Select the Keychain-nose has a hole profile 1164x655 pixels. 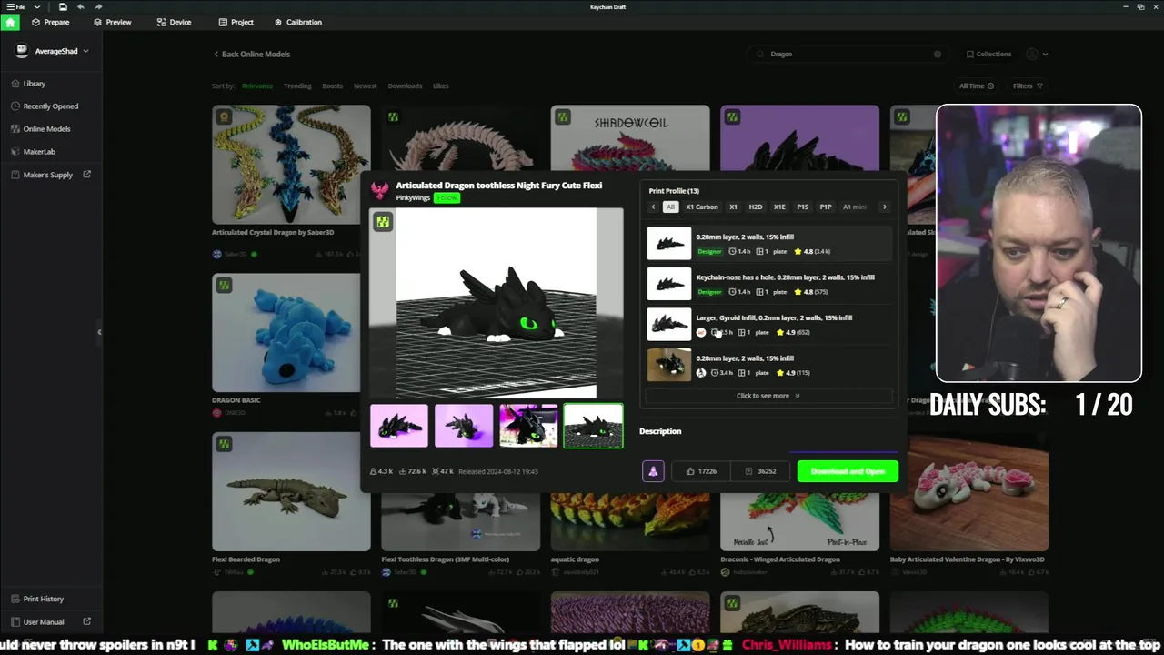[769, 284]
